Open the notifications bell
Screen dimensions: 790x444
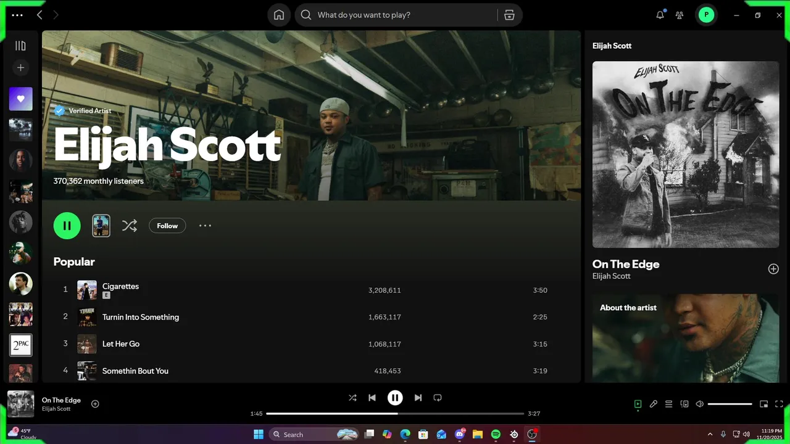pos(660,15)
